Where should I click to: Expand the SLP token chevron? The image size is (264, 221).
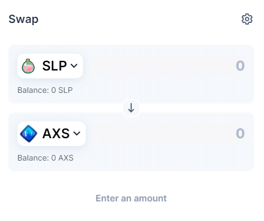click(74, 66)
